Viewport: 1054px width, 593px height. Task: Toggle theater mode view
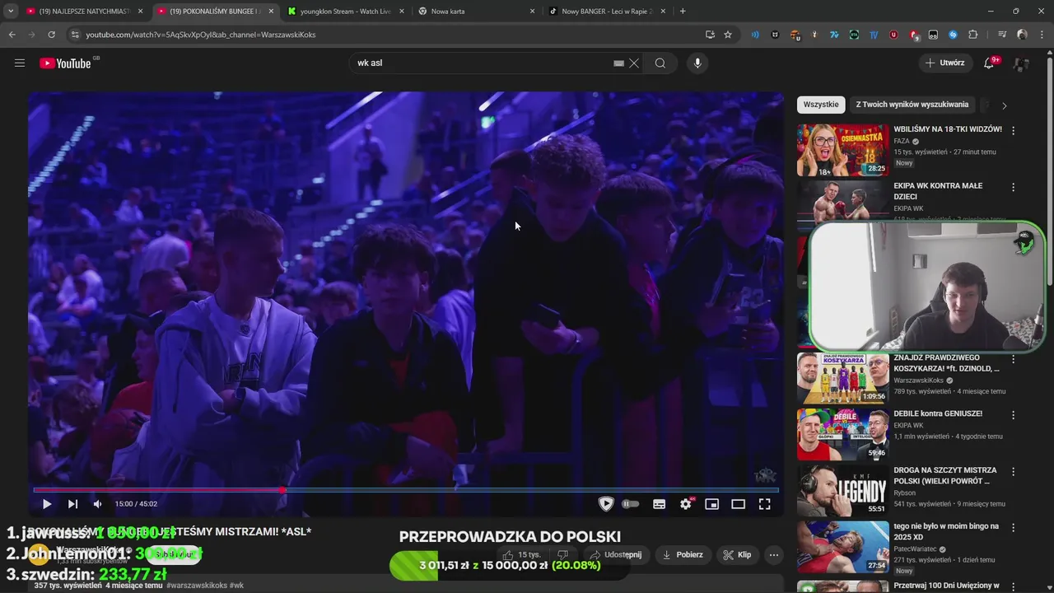[x=738, y=504]
